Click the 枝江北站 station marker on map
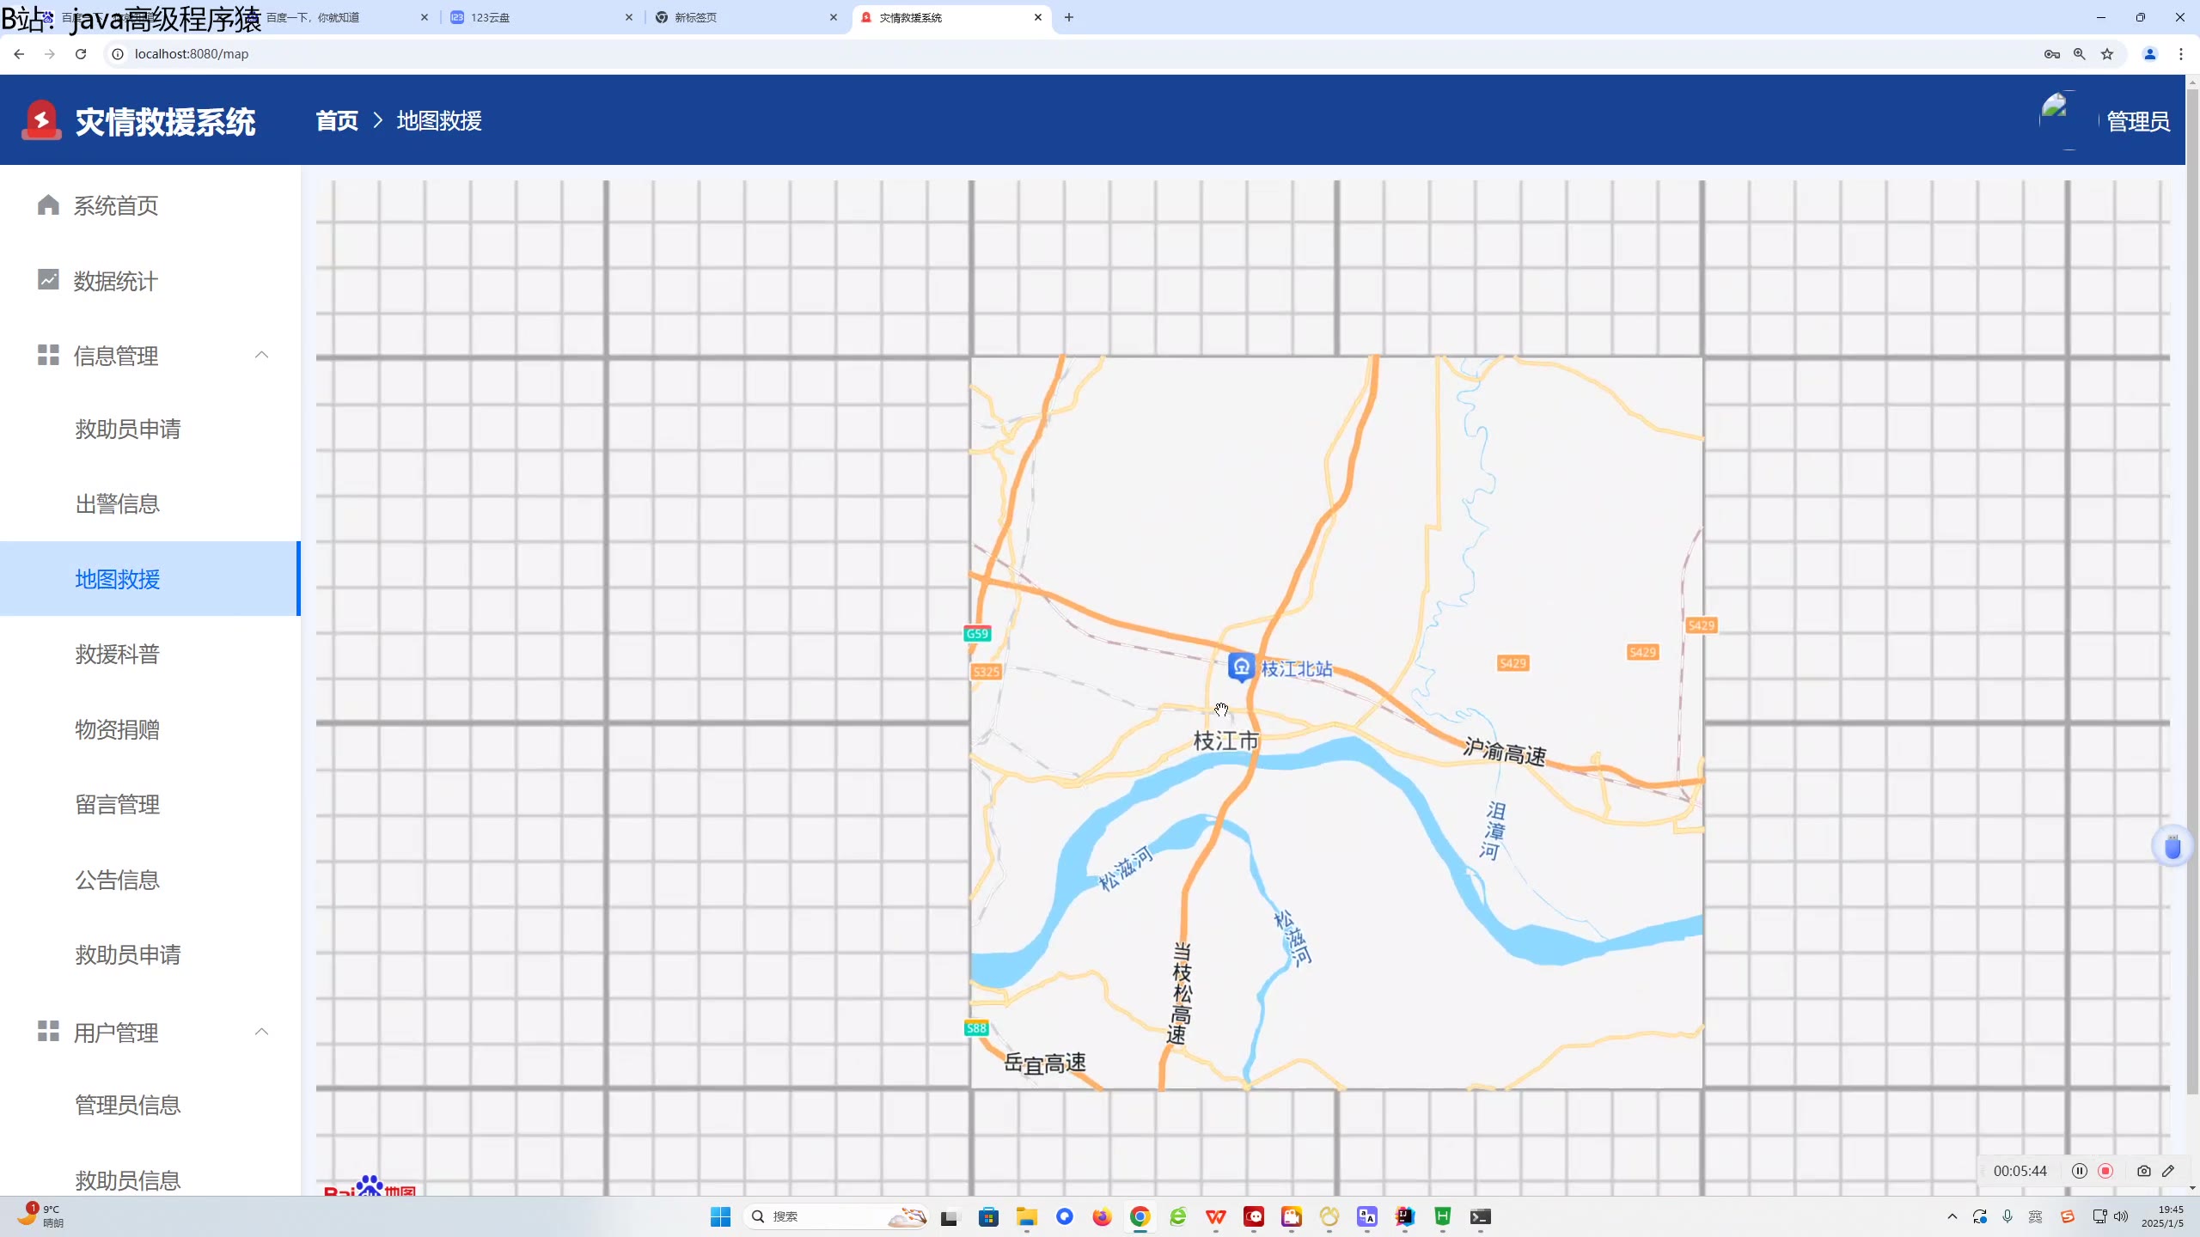2200x1237 pixels. (x=1241, y=667)
